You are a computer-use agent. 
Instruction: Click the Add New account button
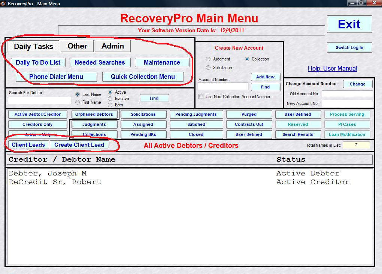(265, 77)
